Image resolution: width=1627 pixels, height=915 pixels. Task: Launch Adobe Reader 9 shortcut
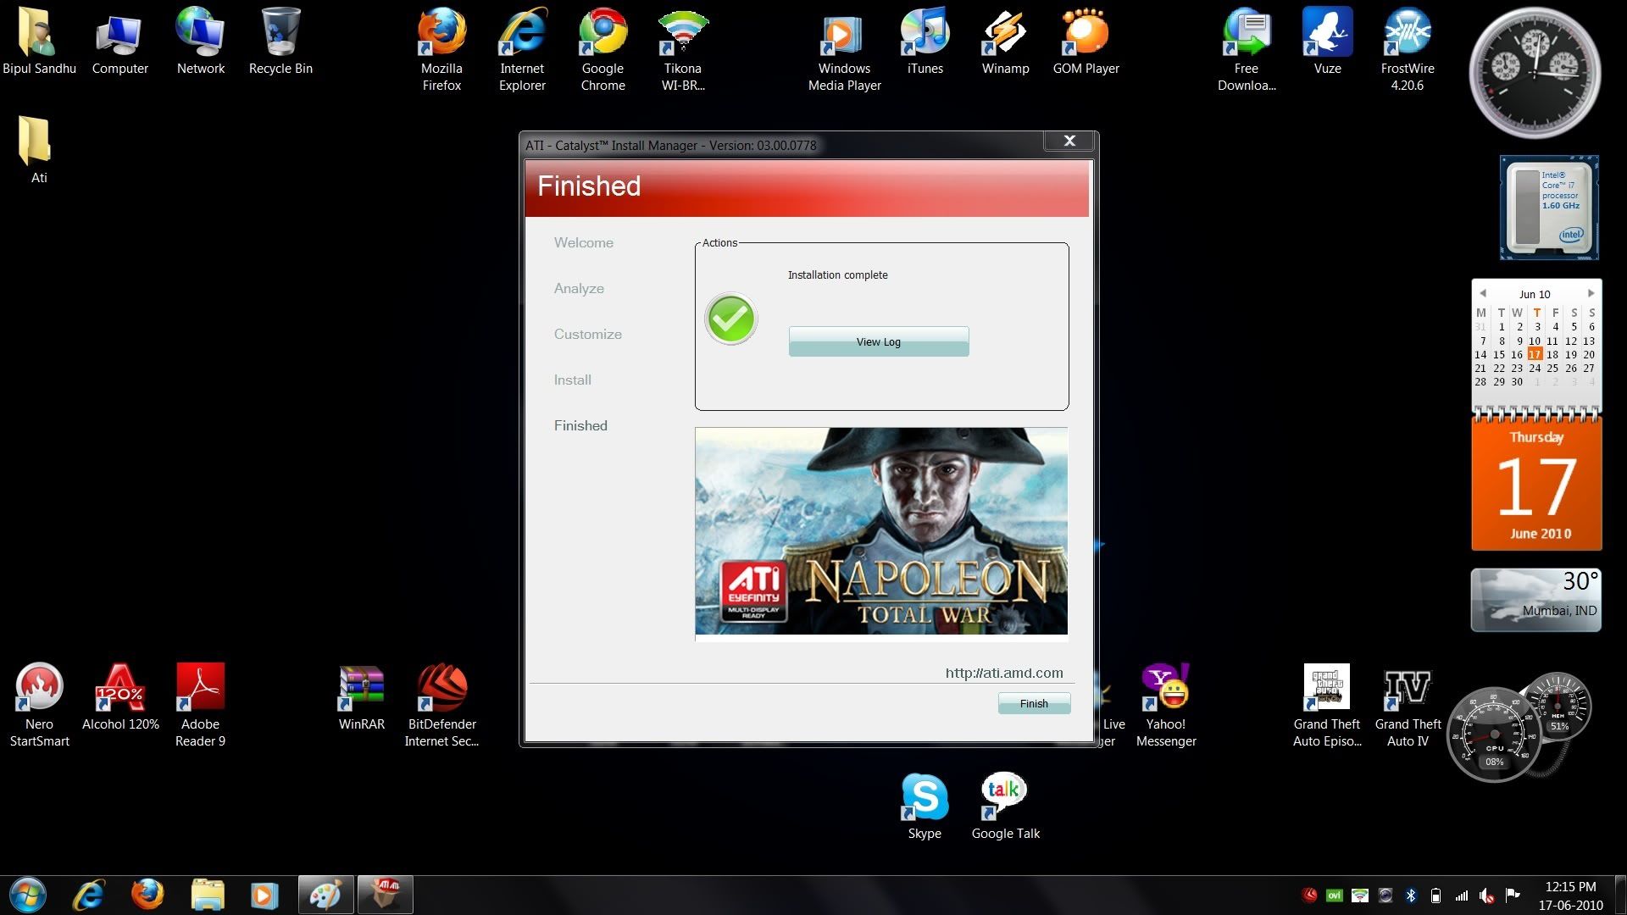tap(200, 705)
